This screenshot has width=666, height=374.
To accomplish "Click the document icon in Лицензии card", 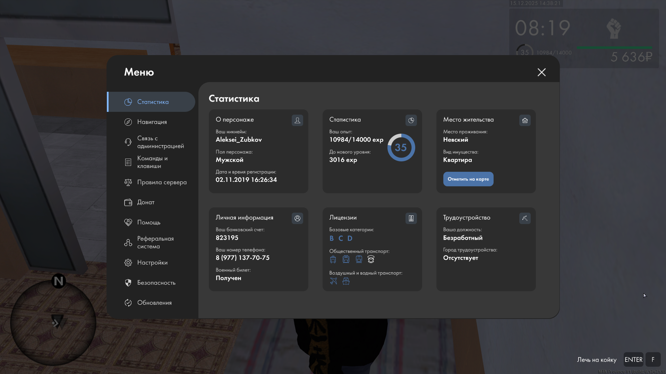I will click(411, 218).
